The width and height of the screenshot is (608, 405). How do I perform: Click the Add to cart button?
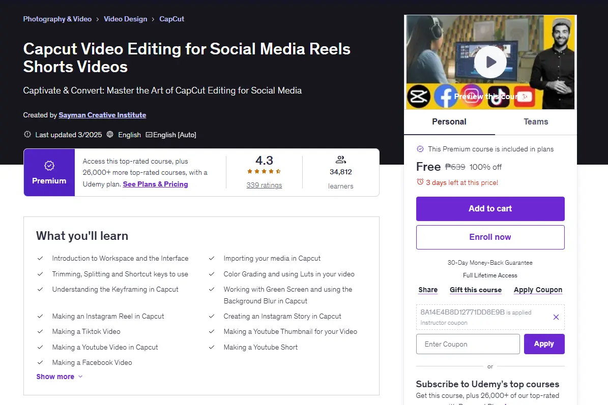point(490,209)
